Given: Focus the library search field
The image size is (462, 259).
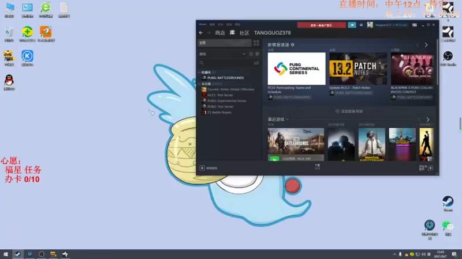Looking at the screenshot, I should click(225, 63).
